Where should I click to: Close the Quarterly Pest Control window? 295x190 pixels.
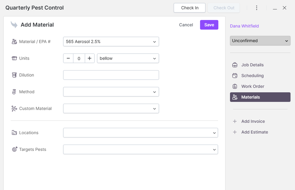285,8
